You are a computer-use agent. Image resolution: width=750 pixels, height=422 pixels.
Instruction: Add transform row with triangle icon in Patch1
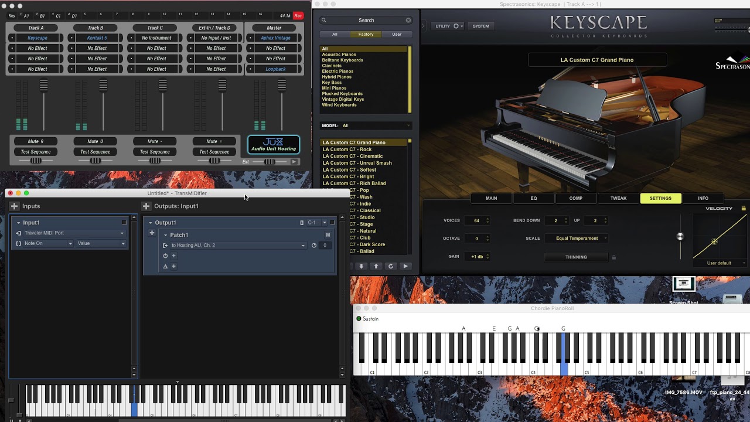click(x=173, y=266)
